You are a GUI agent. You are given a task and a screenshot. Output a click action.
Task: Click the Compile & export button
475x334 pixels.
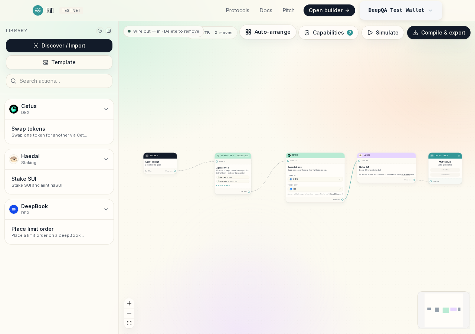(x=439, y=33)
